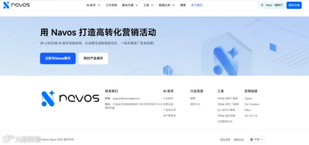
Task: Open the 帮助中心 footer link
Action: pyautogui.click(x=195, y=104)
